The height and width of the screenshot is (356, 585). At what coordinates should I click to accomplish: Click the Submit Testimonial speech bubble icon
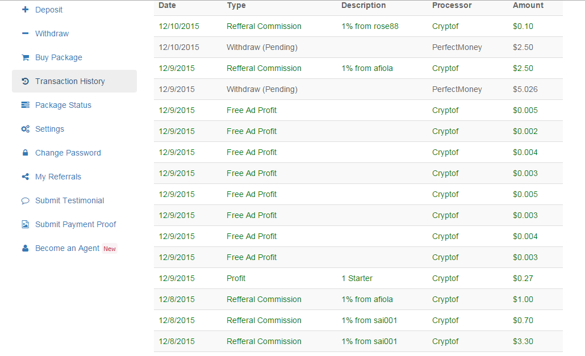coord(25,200)
